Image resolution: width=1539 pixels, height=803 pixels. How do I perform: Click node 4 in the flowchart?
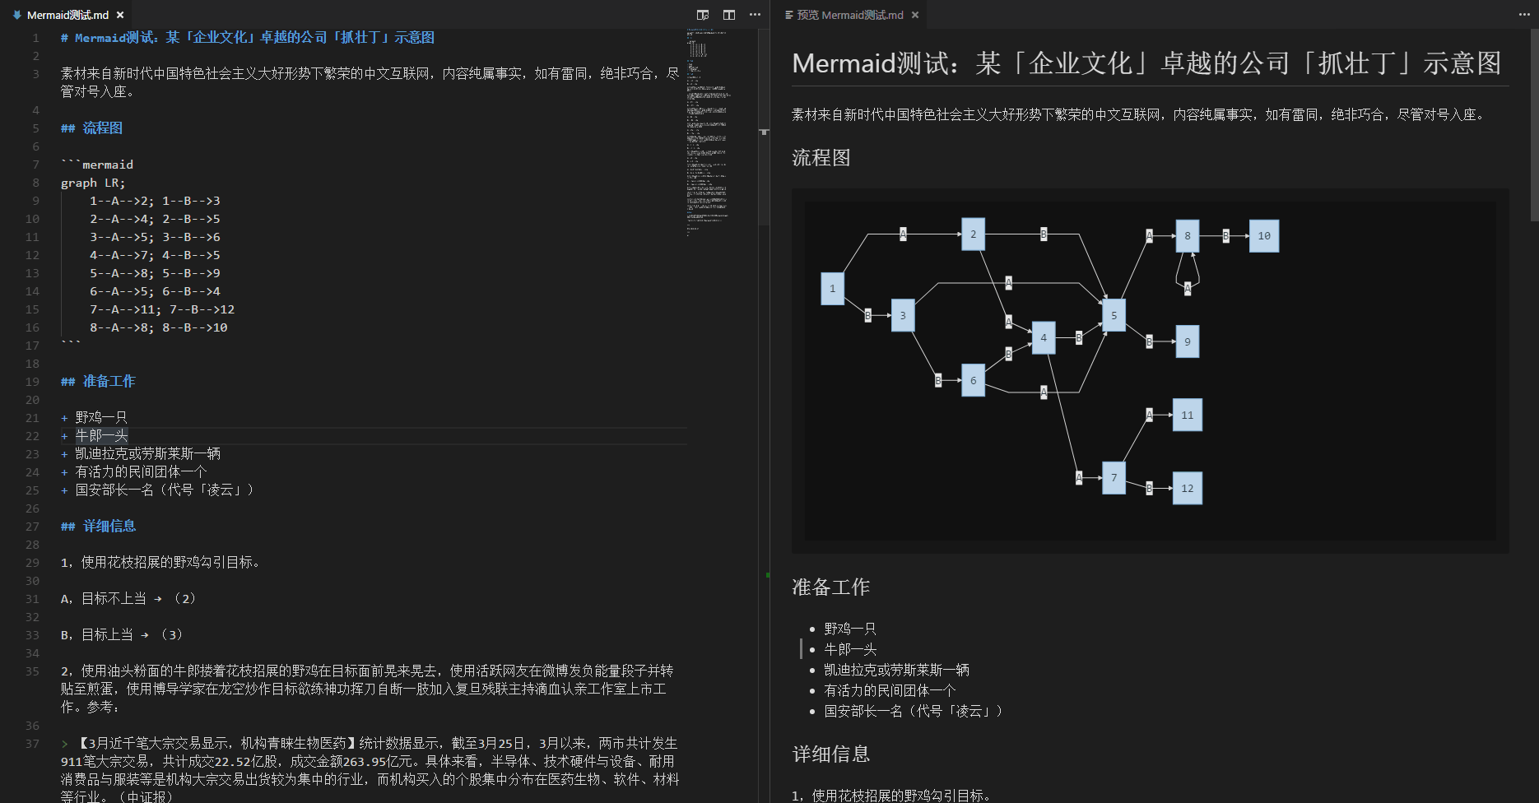(x=1044, y=337)
